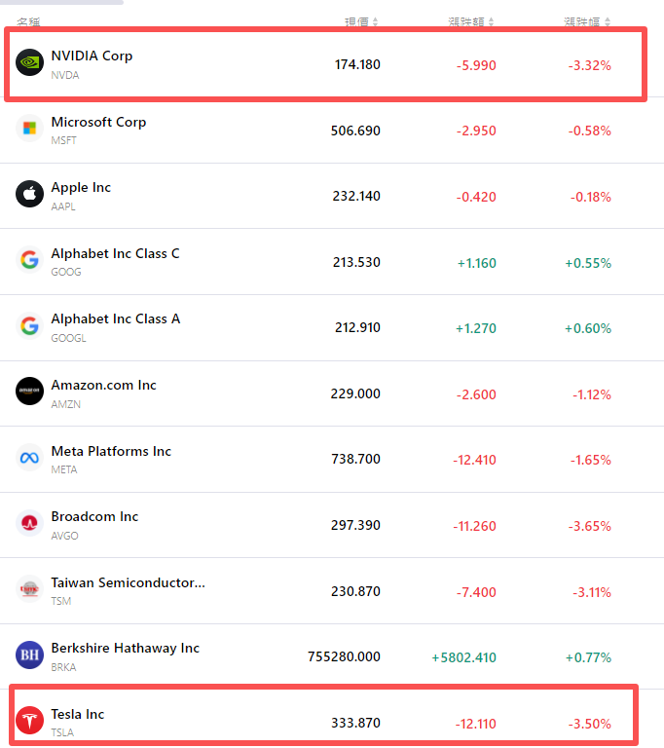Click the Meta infinity logo icon
This screenshot has height=748, width=664.
point(30,458)
